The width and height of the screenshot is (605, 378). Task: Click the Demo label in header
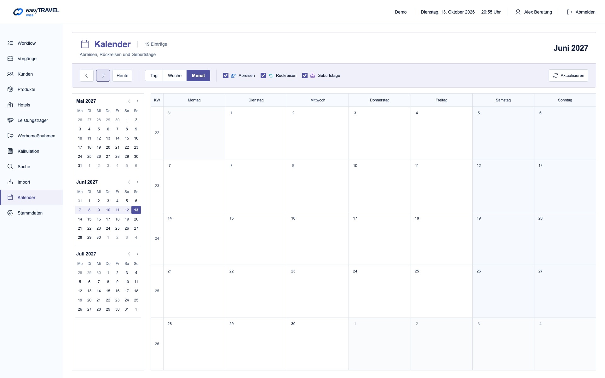[x=401, y=12]
